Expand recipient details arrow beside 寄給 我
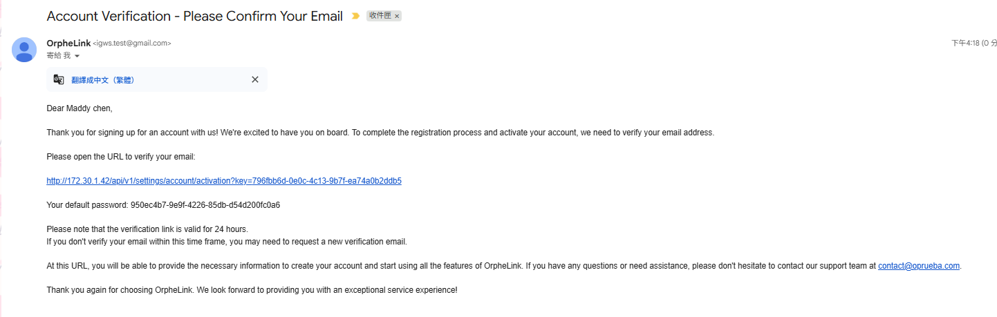The image size is (997, 317). click(77, 56)
